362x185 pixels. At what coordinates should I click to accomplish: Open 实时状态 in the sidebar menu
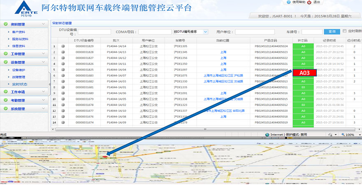coord(19,84)
